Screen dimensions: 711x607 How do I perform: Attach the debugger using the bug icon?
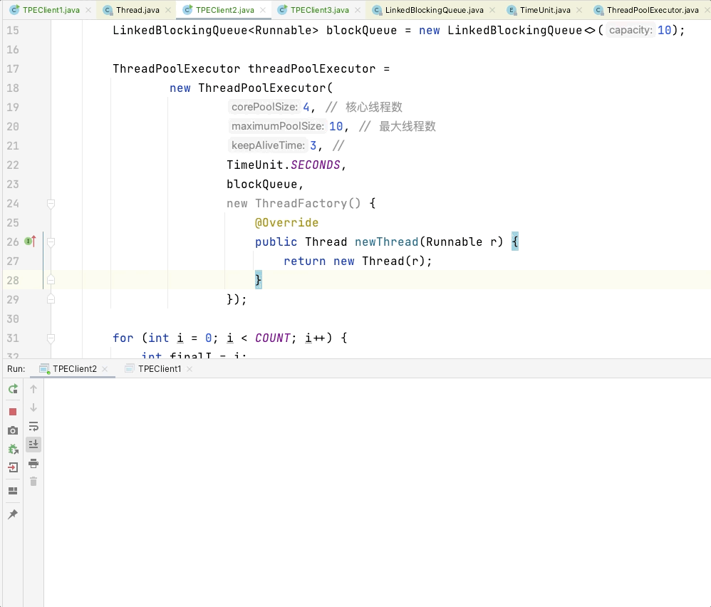tap(13, 450)
